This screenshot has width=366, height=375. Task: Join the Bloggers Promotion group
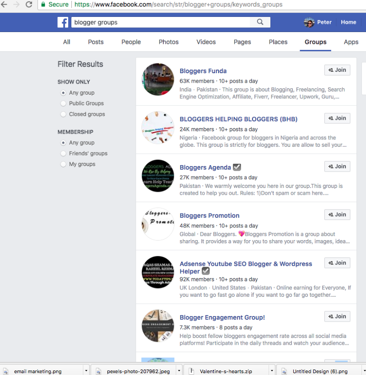[x=337, y=214]
